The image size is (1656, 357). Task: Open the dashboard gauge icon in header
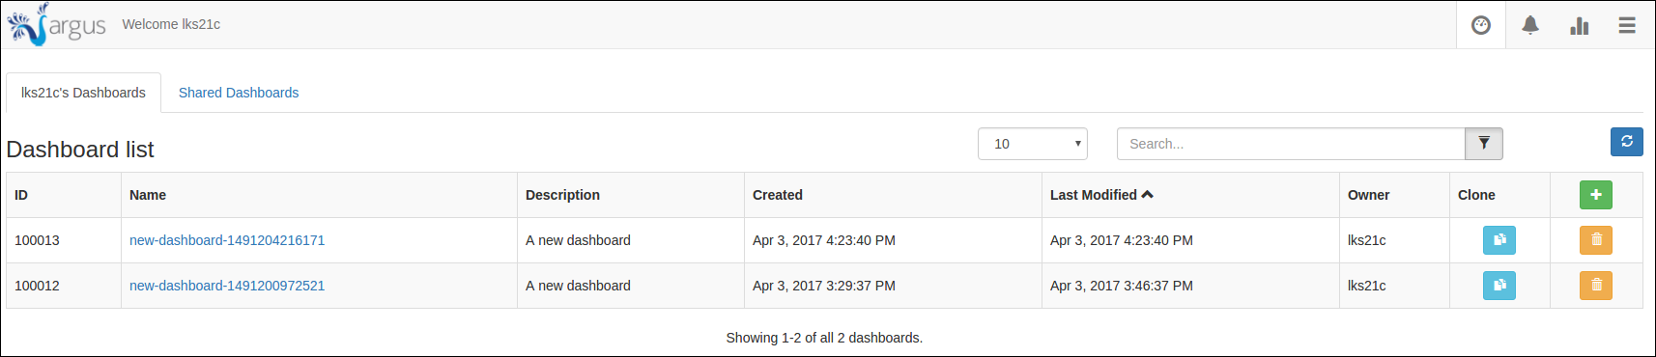(x=1481, y=25)
